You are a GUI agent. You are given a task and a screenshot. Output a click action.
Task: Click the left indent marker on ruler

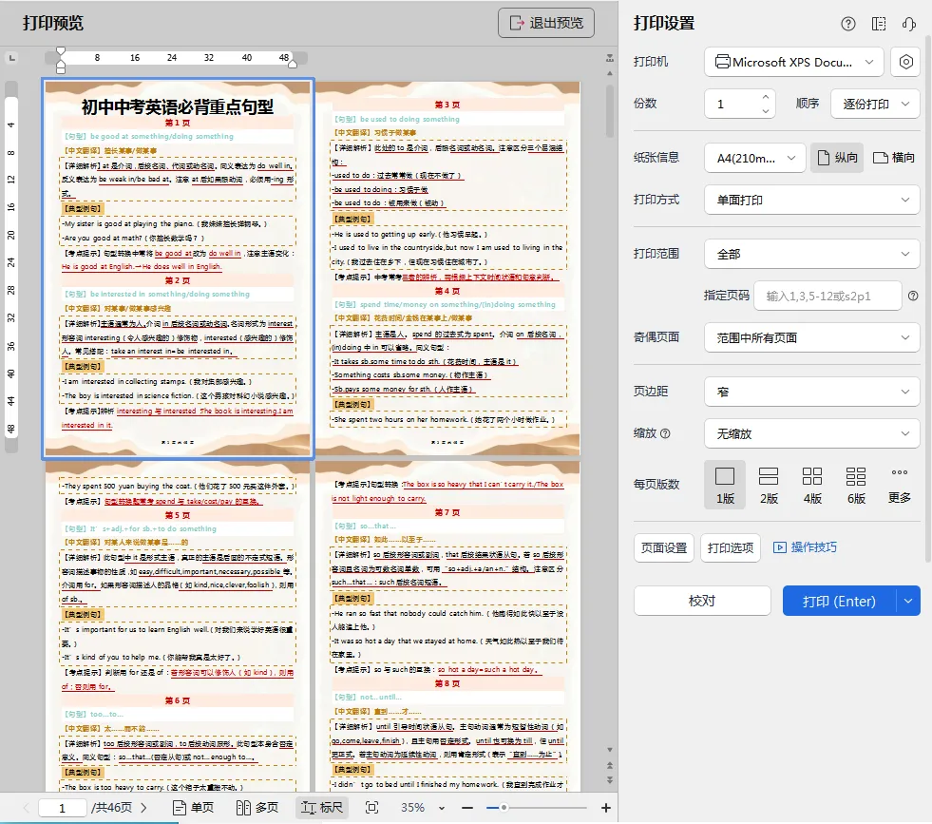(x=61, y=62)
